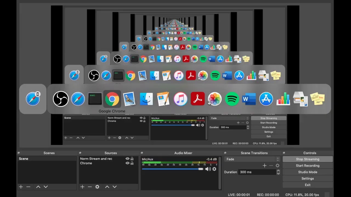The width and height of the screenshot is (351, 197).
Task: Select the Microsoft Word icon
Action: point(249,99)
